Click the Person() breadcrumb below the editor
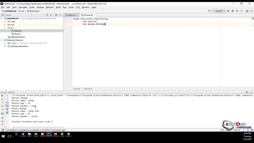The width and height of the screenshot is (254, 143). pos(88,89)
